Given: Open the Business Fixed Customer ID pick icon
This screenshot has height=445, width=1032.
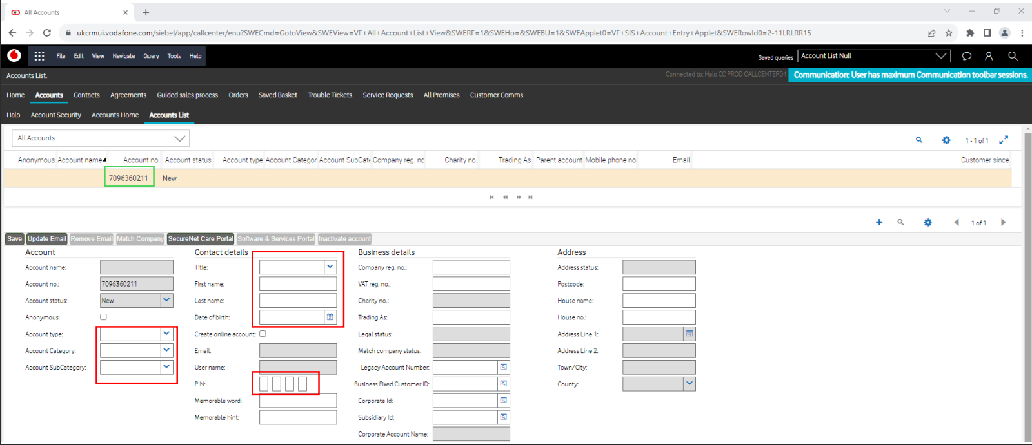Looking at the screenshot, I should pyautogui.click(x=503, y=384).
